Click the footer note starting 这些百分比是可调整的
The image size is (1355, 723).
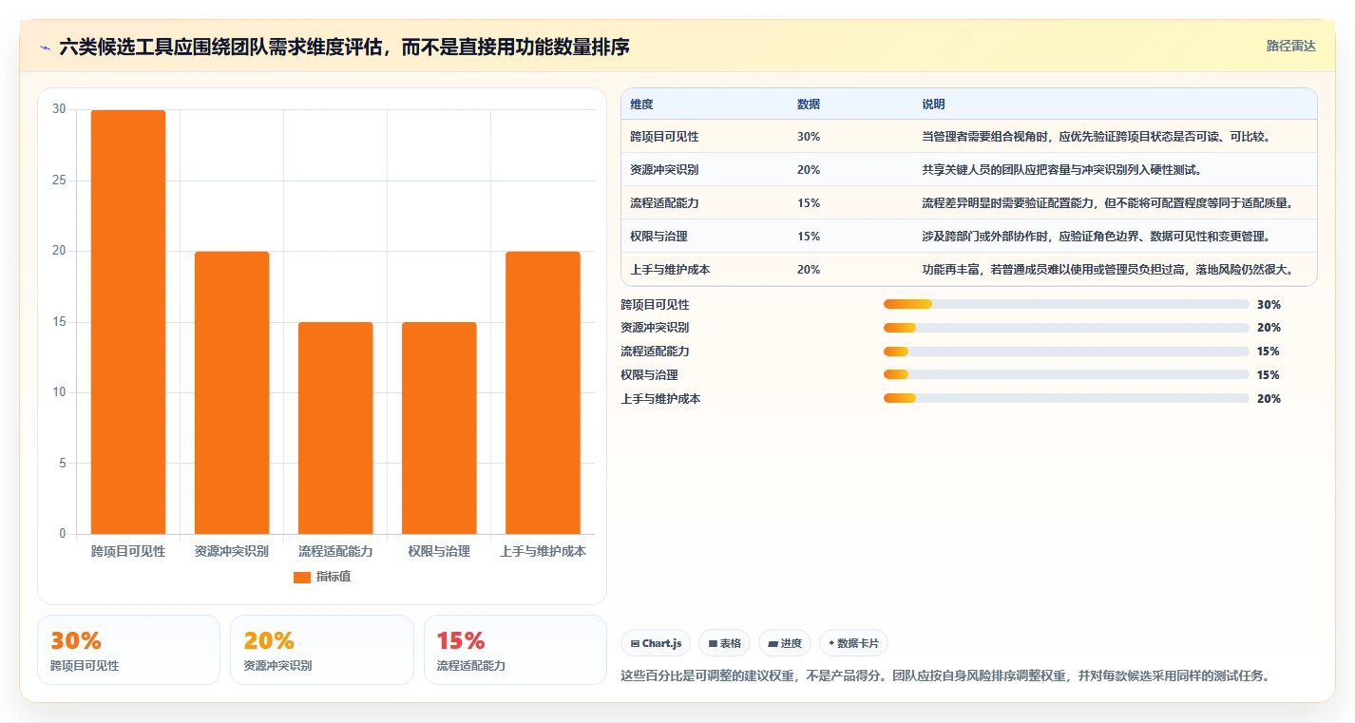pos(945,676)
